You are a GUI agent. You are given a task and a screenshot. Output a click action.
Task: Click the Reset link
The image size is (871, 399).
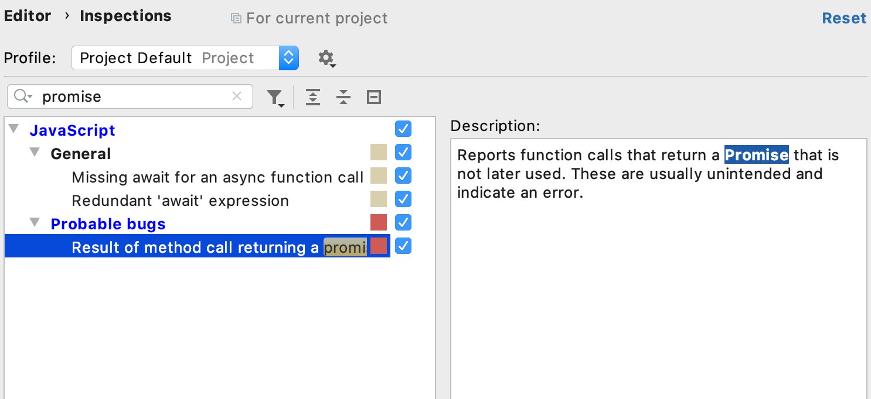[x=843, y=19]
